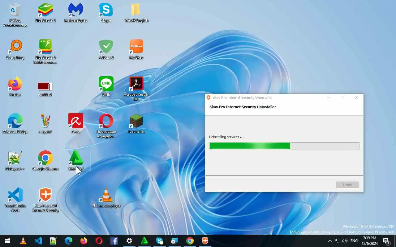The image size is (396, 247).
Task: Click the Finish button in the uninstaller
Action: 347,185
